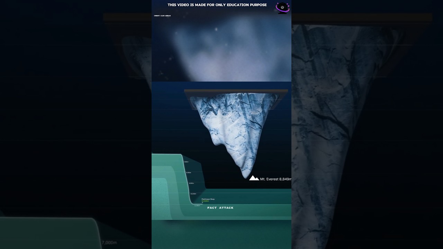Click the "Mt. Everest 8,849m" label
This screenshot has width=443, height=249.
coord(276,179)
